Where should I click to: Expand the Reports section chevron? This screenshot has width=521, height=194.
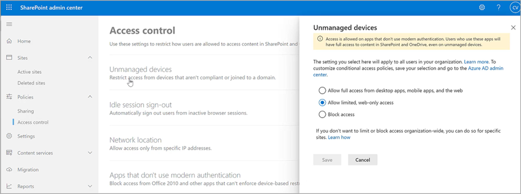pos(90,186)
